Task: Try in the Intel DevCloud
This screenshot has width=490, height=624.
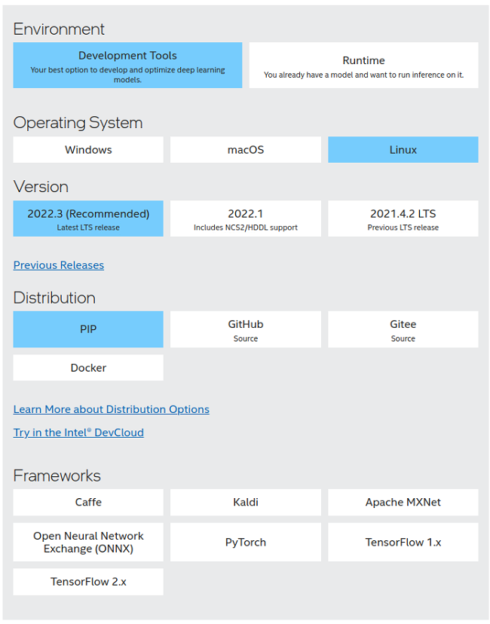Action: coord(78,433)
